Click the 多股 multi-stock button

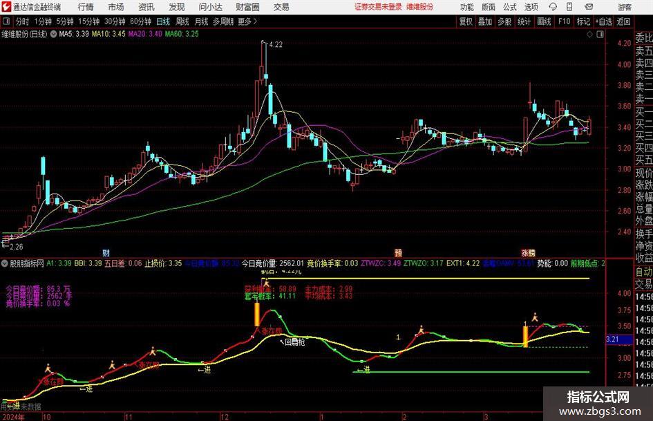(x=504, y=21)
